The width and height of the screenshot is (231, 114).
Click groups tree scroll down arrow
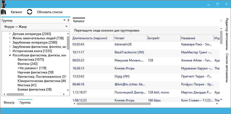click(x=68, y=90)
